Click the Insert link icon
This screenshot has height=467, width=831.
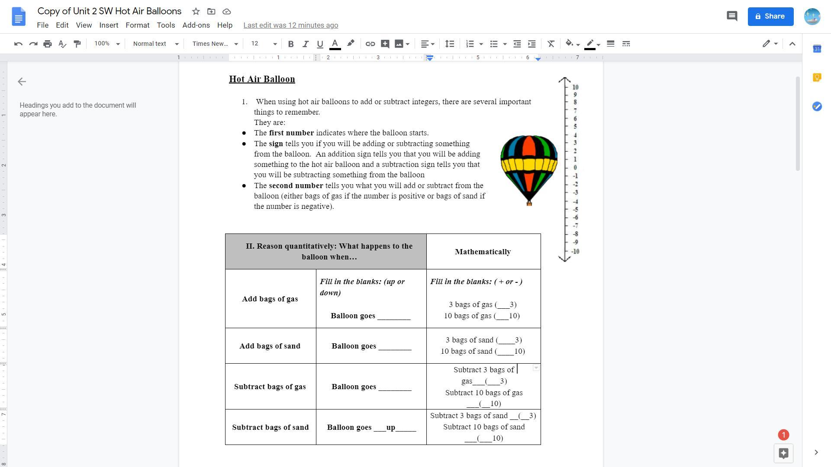pos(370,44)
